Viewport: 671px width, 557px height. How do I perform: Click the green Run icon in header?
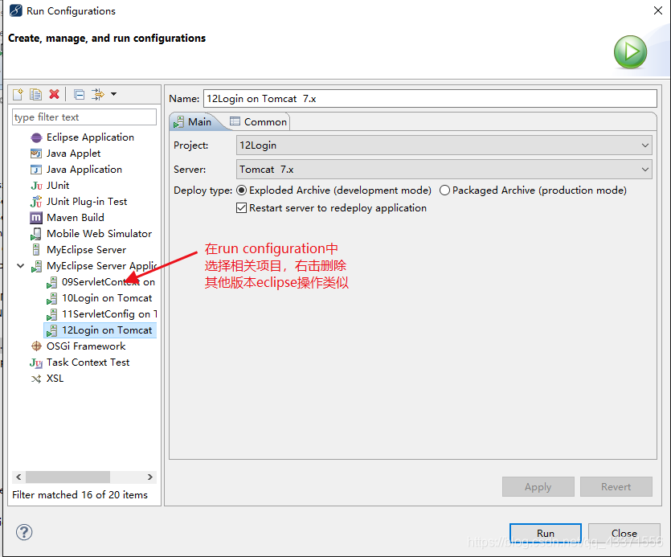[x=630, y=52]
